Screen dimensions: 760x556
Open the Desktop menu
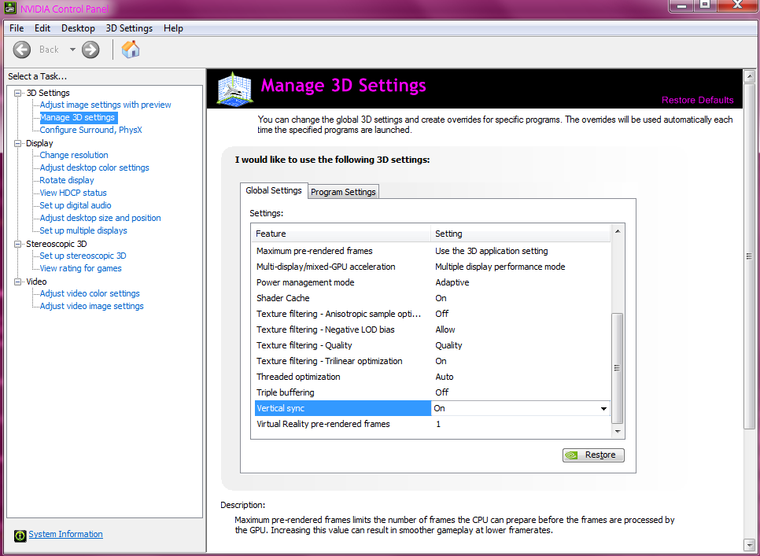[78, 28]
